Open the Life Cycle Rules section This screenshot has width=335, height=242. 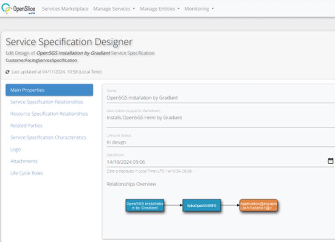point(26,173)
